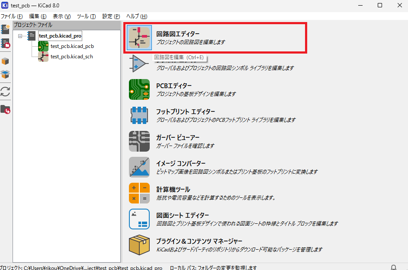Click the footprint library description text

coord(226,120)
